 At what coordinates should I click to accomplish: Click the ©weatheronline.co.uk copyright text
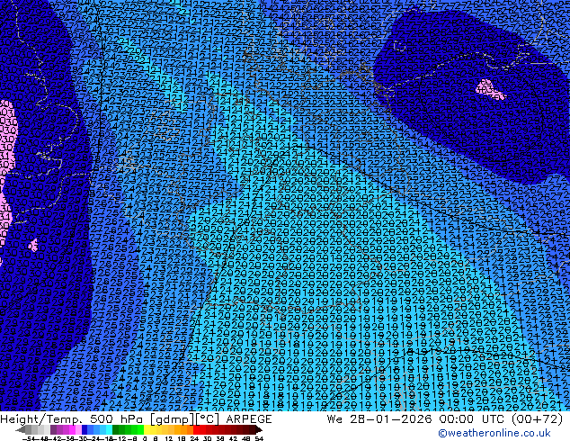[494, 433]
